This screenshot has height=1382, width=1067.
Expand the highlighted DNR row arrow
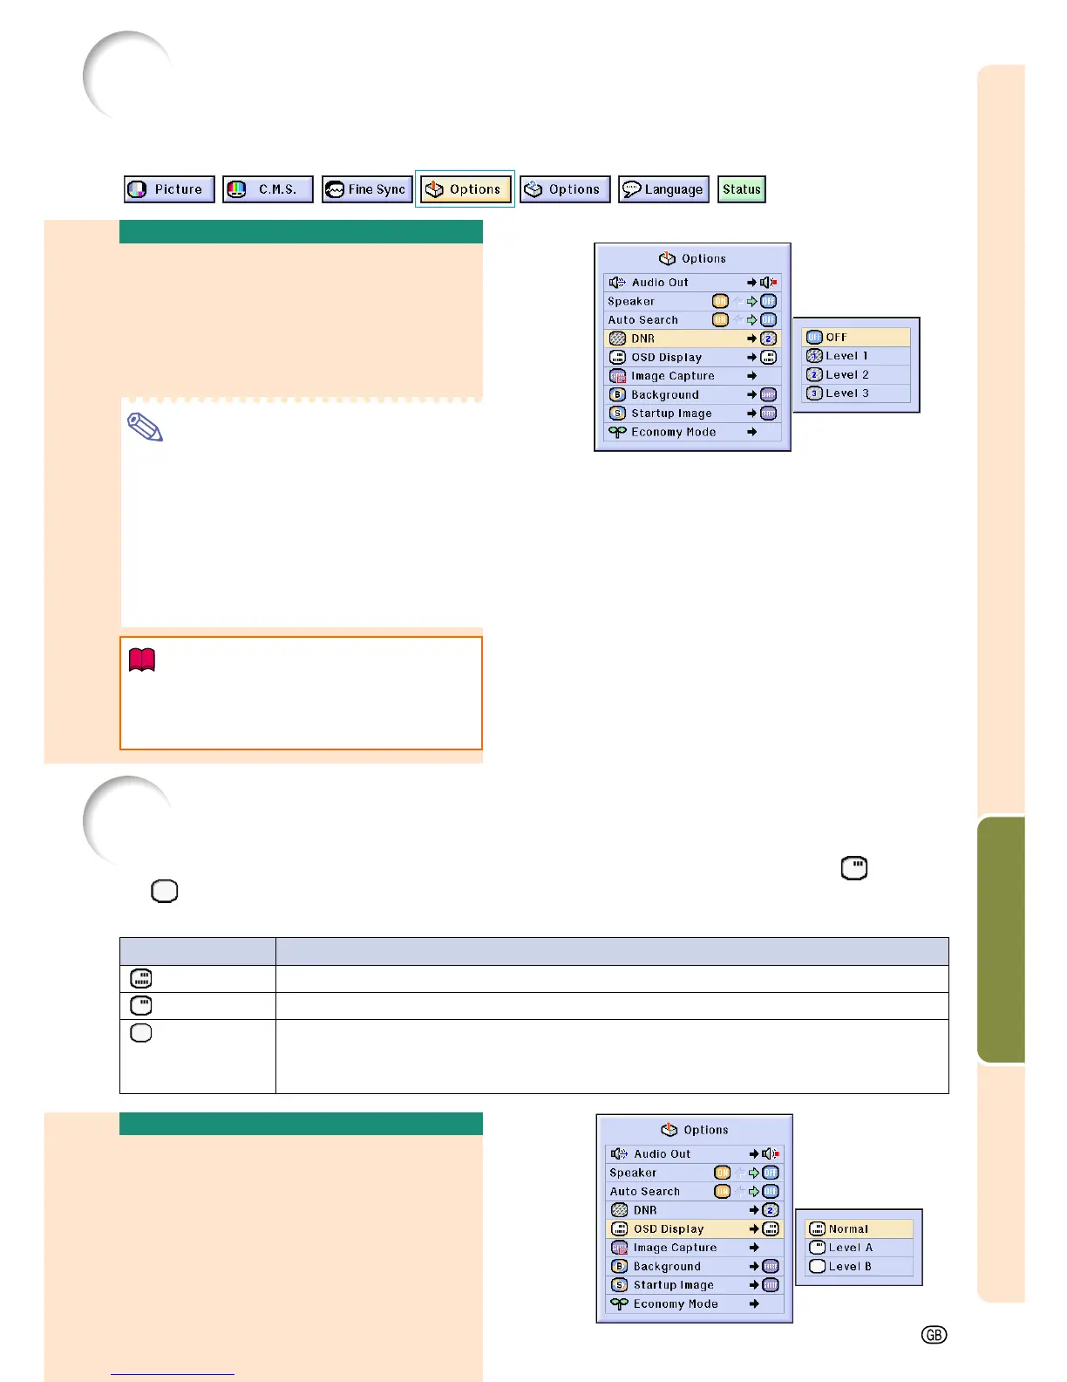(x=751, y=339)
